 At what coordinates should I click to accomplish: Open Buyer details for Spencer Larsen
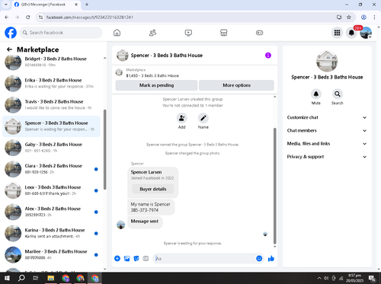tap(153, 189)
